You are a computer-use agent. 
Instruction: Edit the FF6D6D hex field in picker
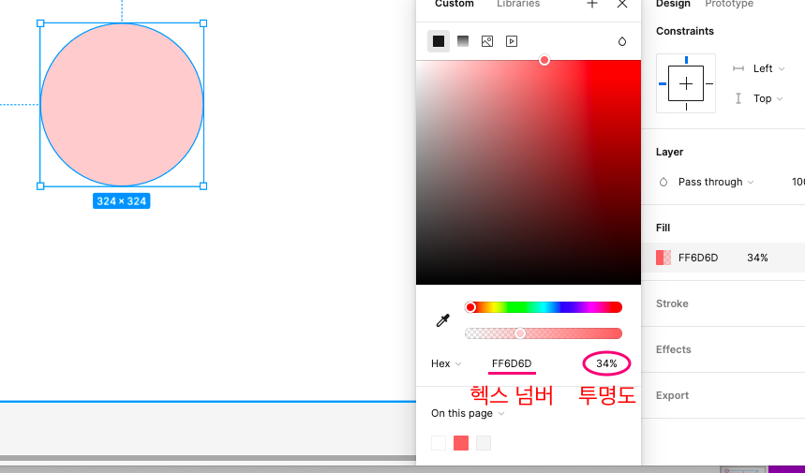512,363
